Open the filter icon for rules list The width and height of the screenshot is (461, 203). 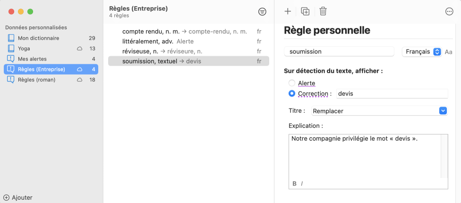click(x=262, y=12)
